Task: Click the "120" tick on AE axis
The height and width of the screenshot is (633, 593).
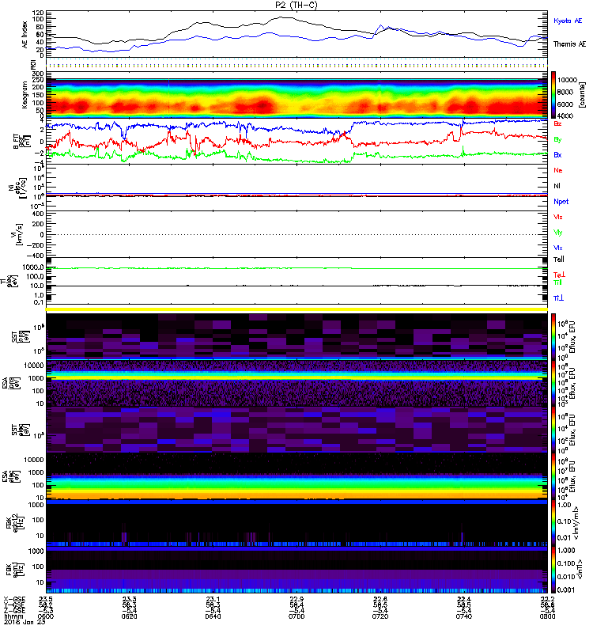Action: [x=39, y=13]
